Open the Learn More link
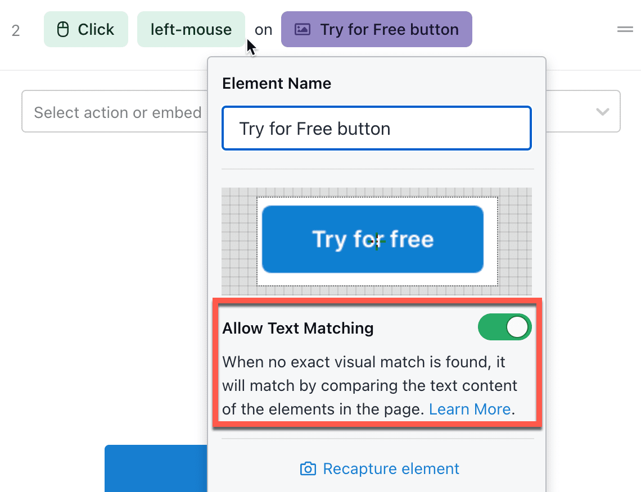 point(470,409)
